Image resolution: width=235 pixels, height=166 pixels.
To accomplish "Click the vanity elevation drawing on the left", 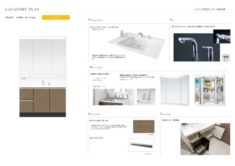I will click(x=43, y=77).
